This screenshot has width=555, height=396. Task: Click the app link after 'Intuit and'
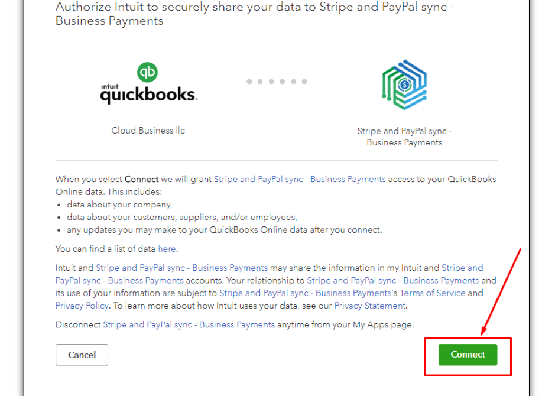coord(181,268)
